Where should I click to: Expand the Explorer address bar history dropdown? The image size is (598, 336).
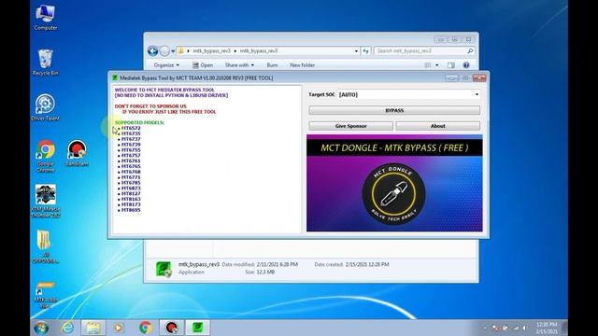click(356, 51)
